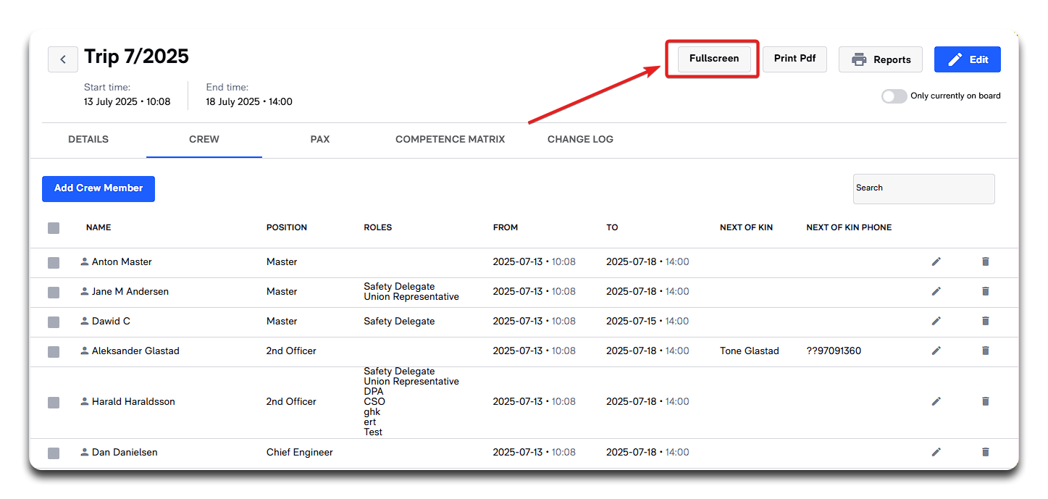1048x499 pixels.
Task: Click trash icon for Aleksander Glastad
Action: click(985, 351)
